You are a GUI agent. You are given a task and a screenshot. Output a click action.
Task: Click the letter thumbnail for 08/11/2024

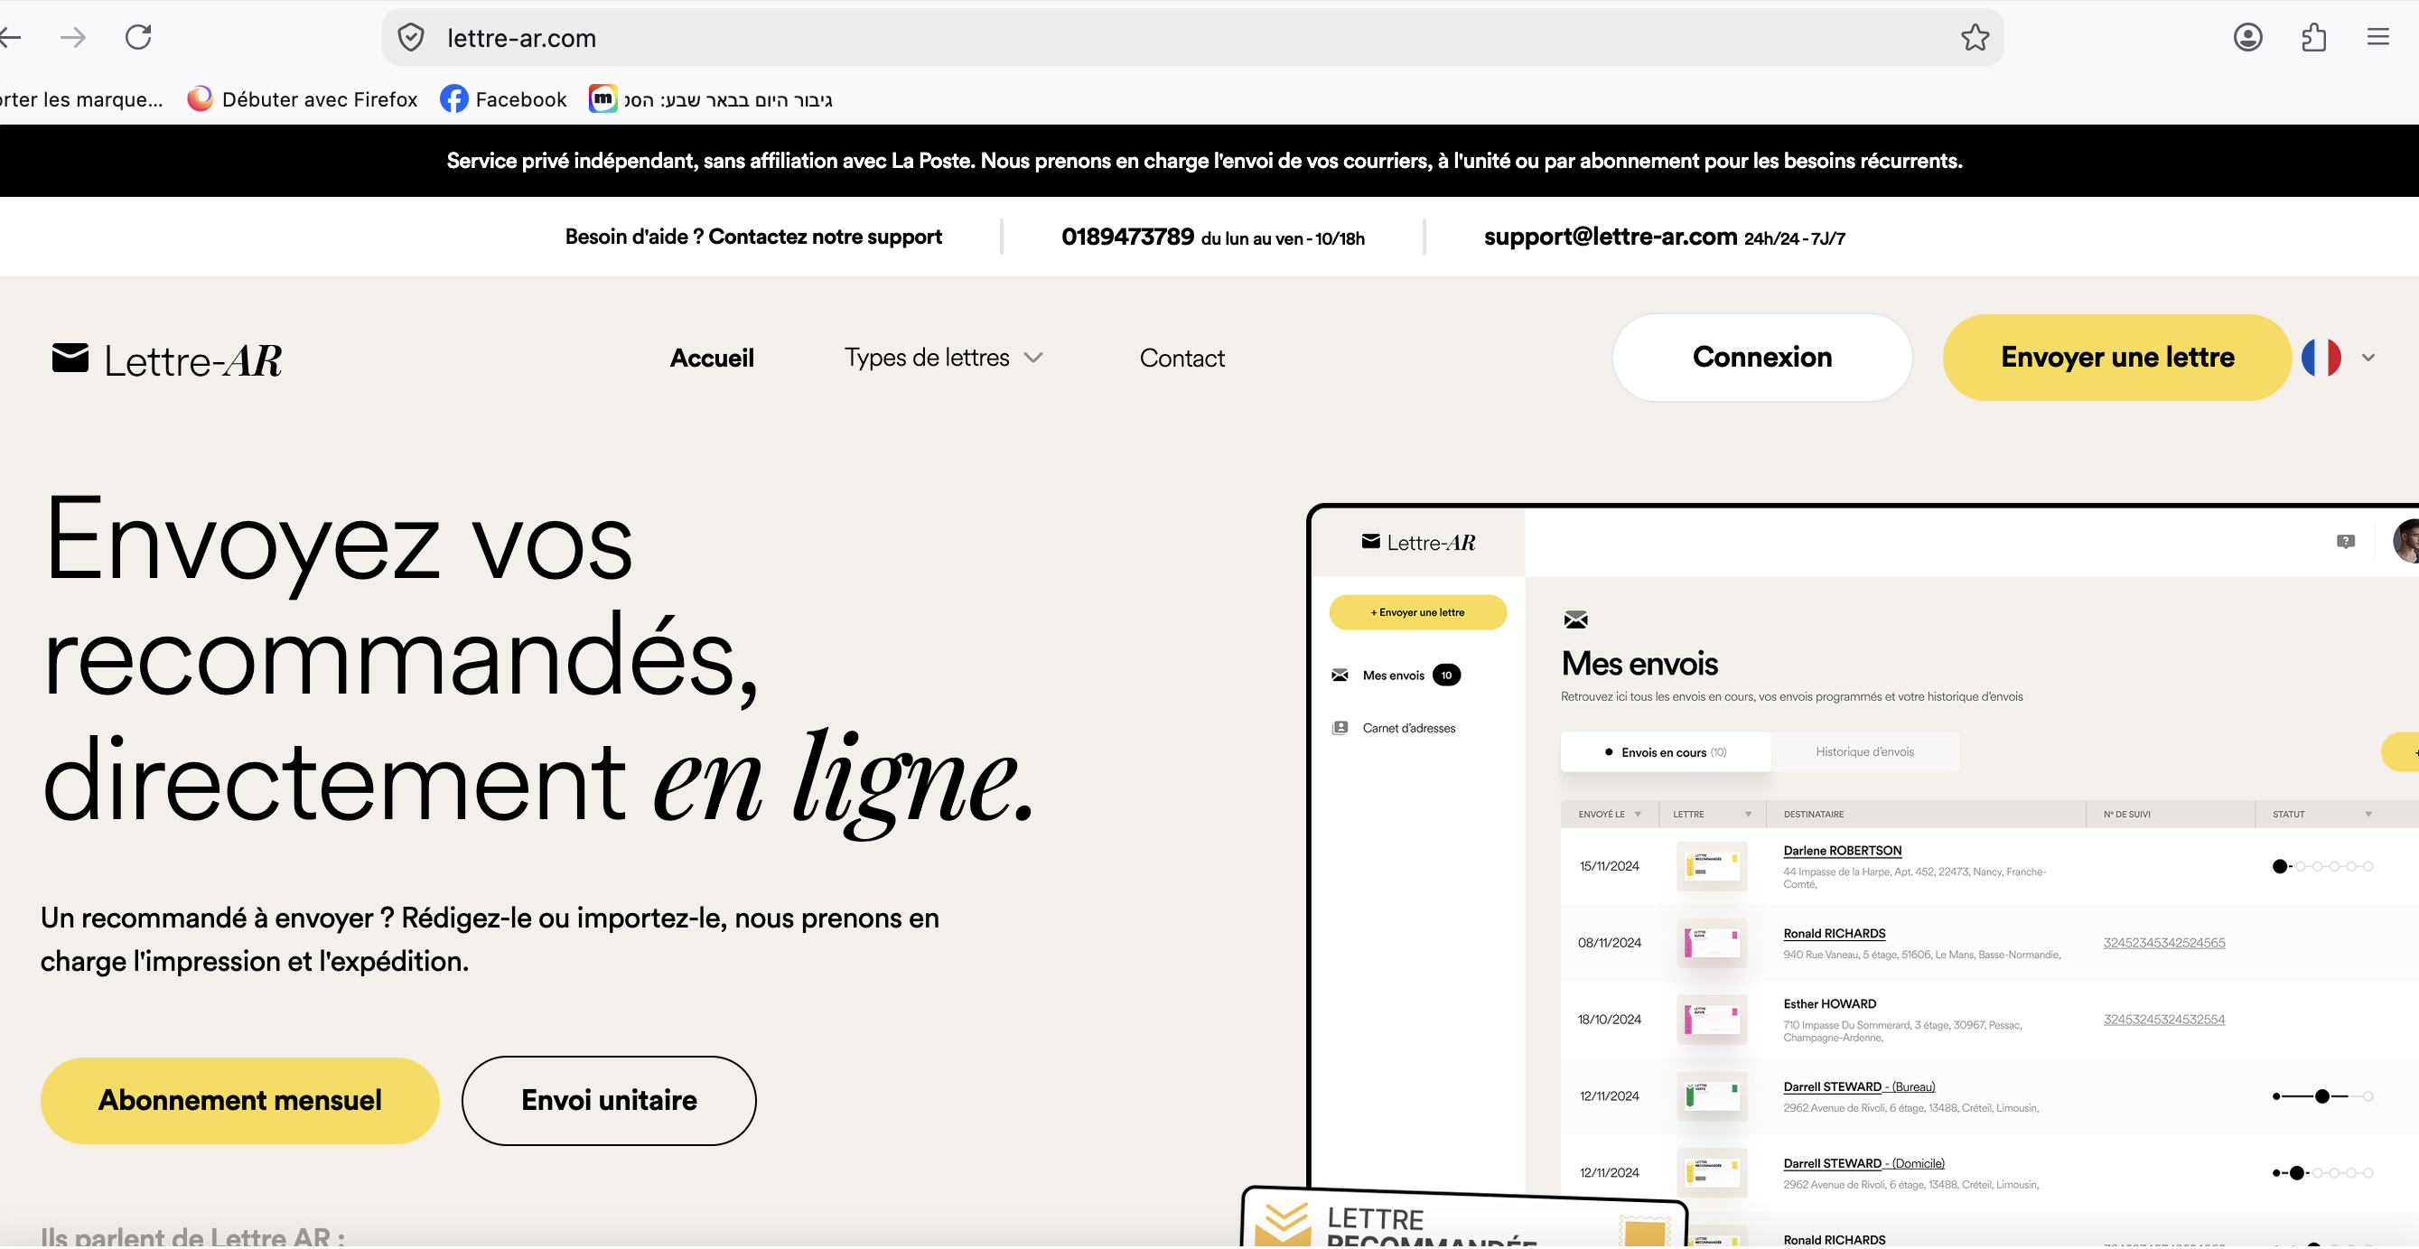pyautogui.click(x=1711, y=944)
